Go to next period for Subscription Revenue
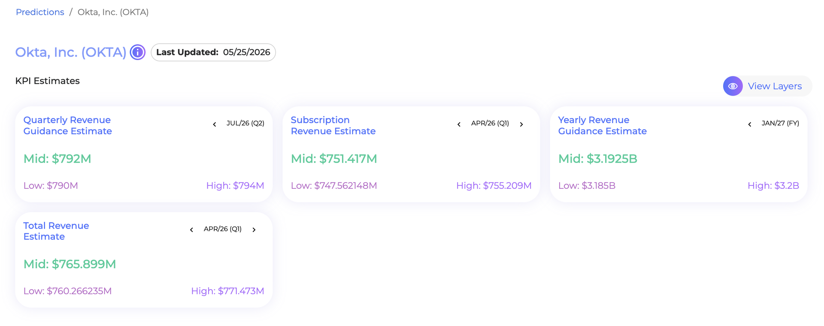The width and height of the screenshot is (824, 326). pyautogui.click(x=521, y=124)
